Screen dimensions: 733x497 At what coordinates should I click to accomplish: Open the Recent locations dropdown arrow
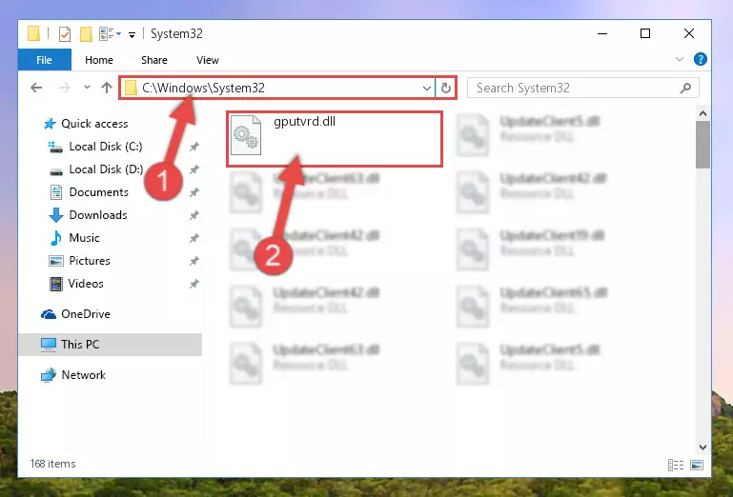pyautogui.click(x=87, y=88)
